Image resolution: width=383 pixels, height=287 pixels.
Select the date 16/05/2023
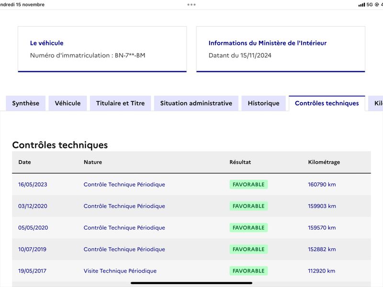tap(33, 185)
